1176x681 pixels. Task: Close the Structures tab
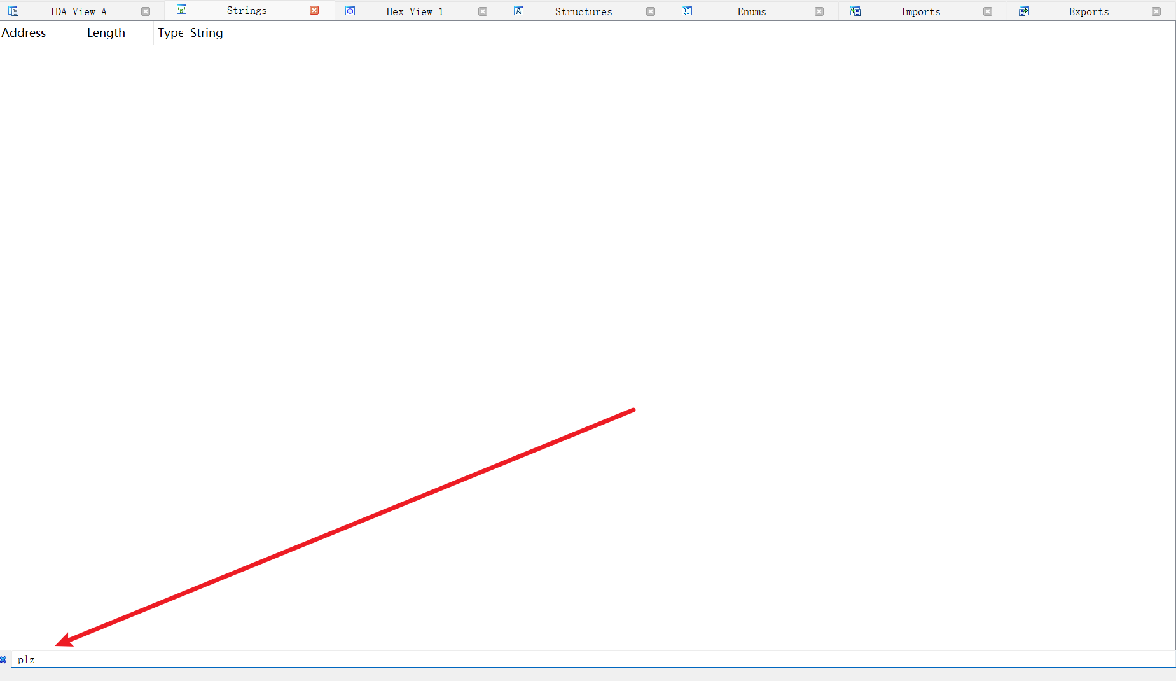tap(651, 11)
